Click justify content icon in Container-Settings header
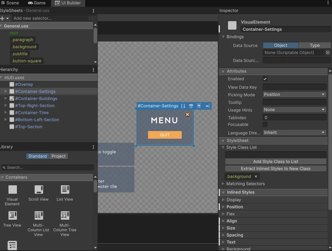Screen dimensions: 332x251 pos(199,106)
